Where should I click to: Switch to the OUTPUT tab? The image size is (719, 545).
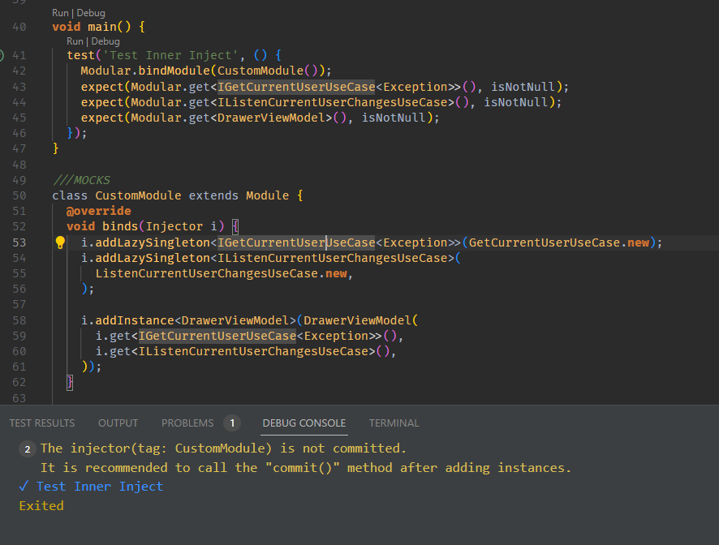coord(118,423)
